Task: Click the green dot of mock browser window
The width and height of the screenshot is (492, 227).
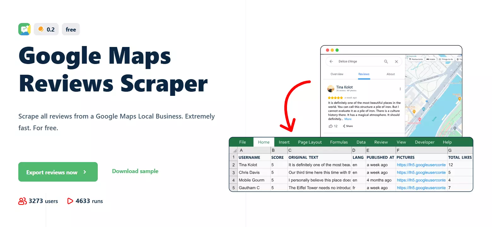Action: pos(337,50)
